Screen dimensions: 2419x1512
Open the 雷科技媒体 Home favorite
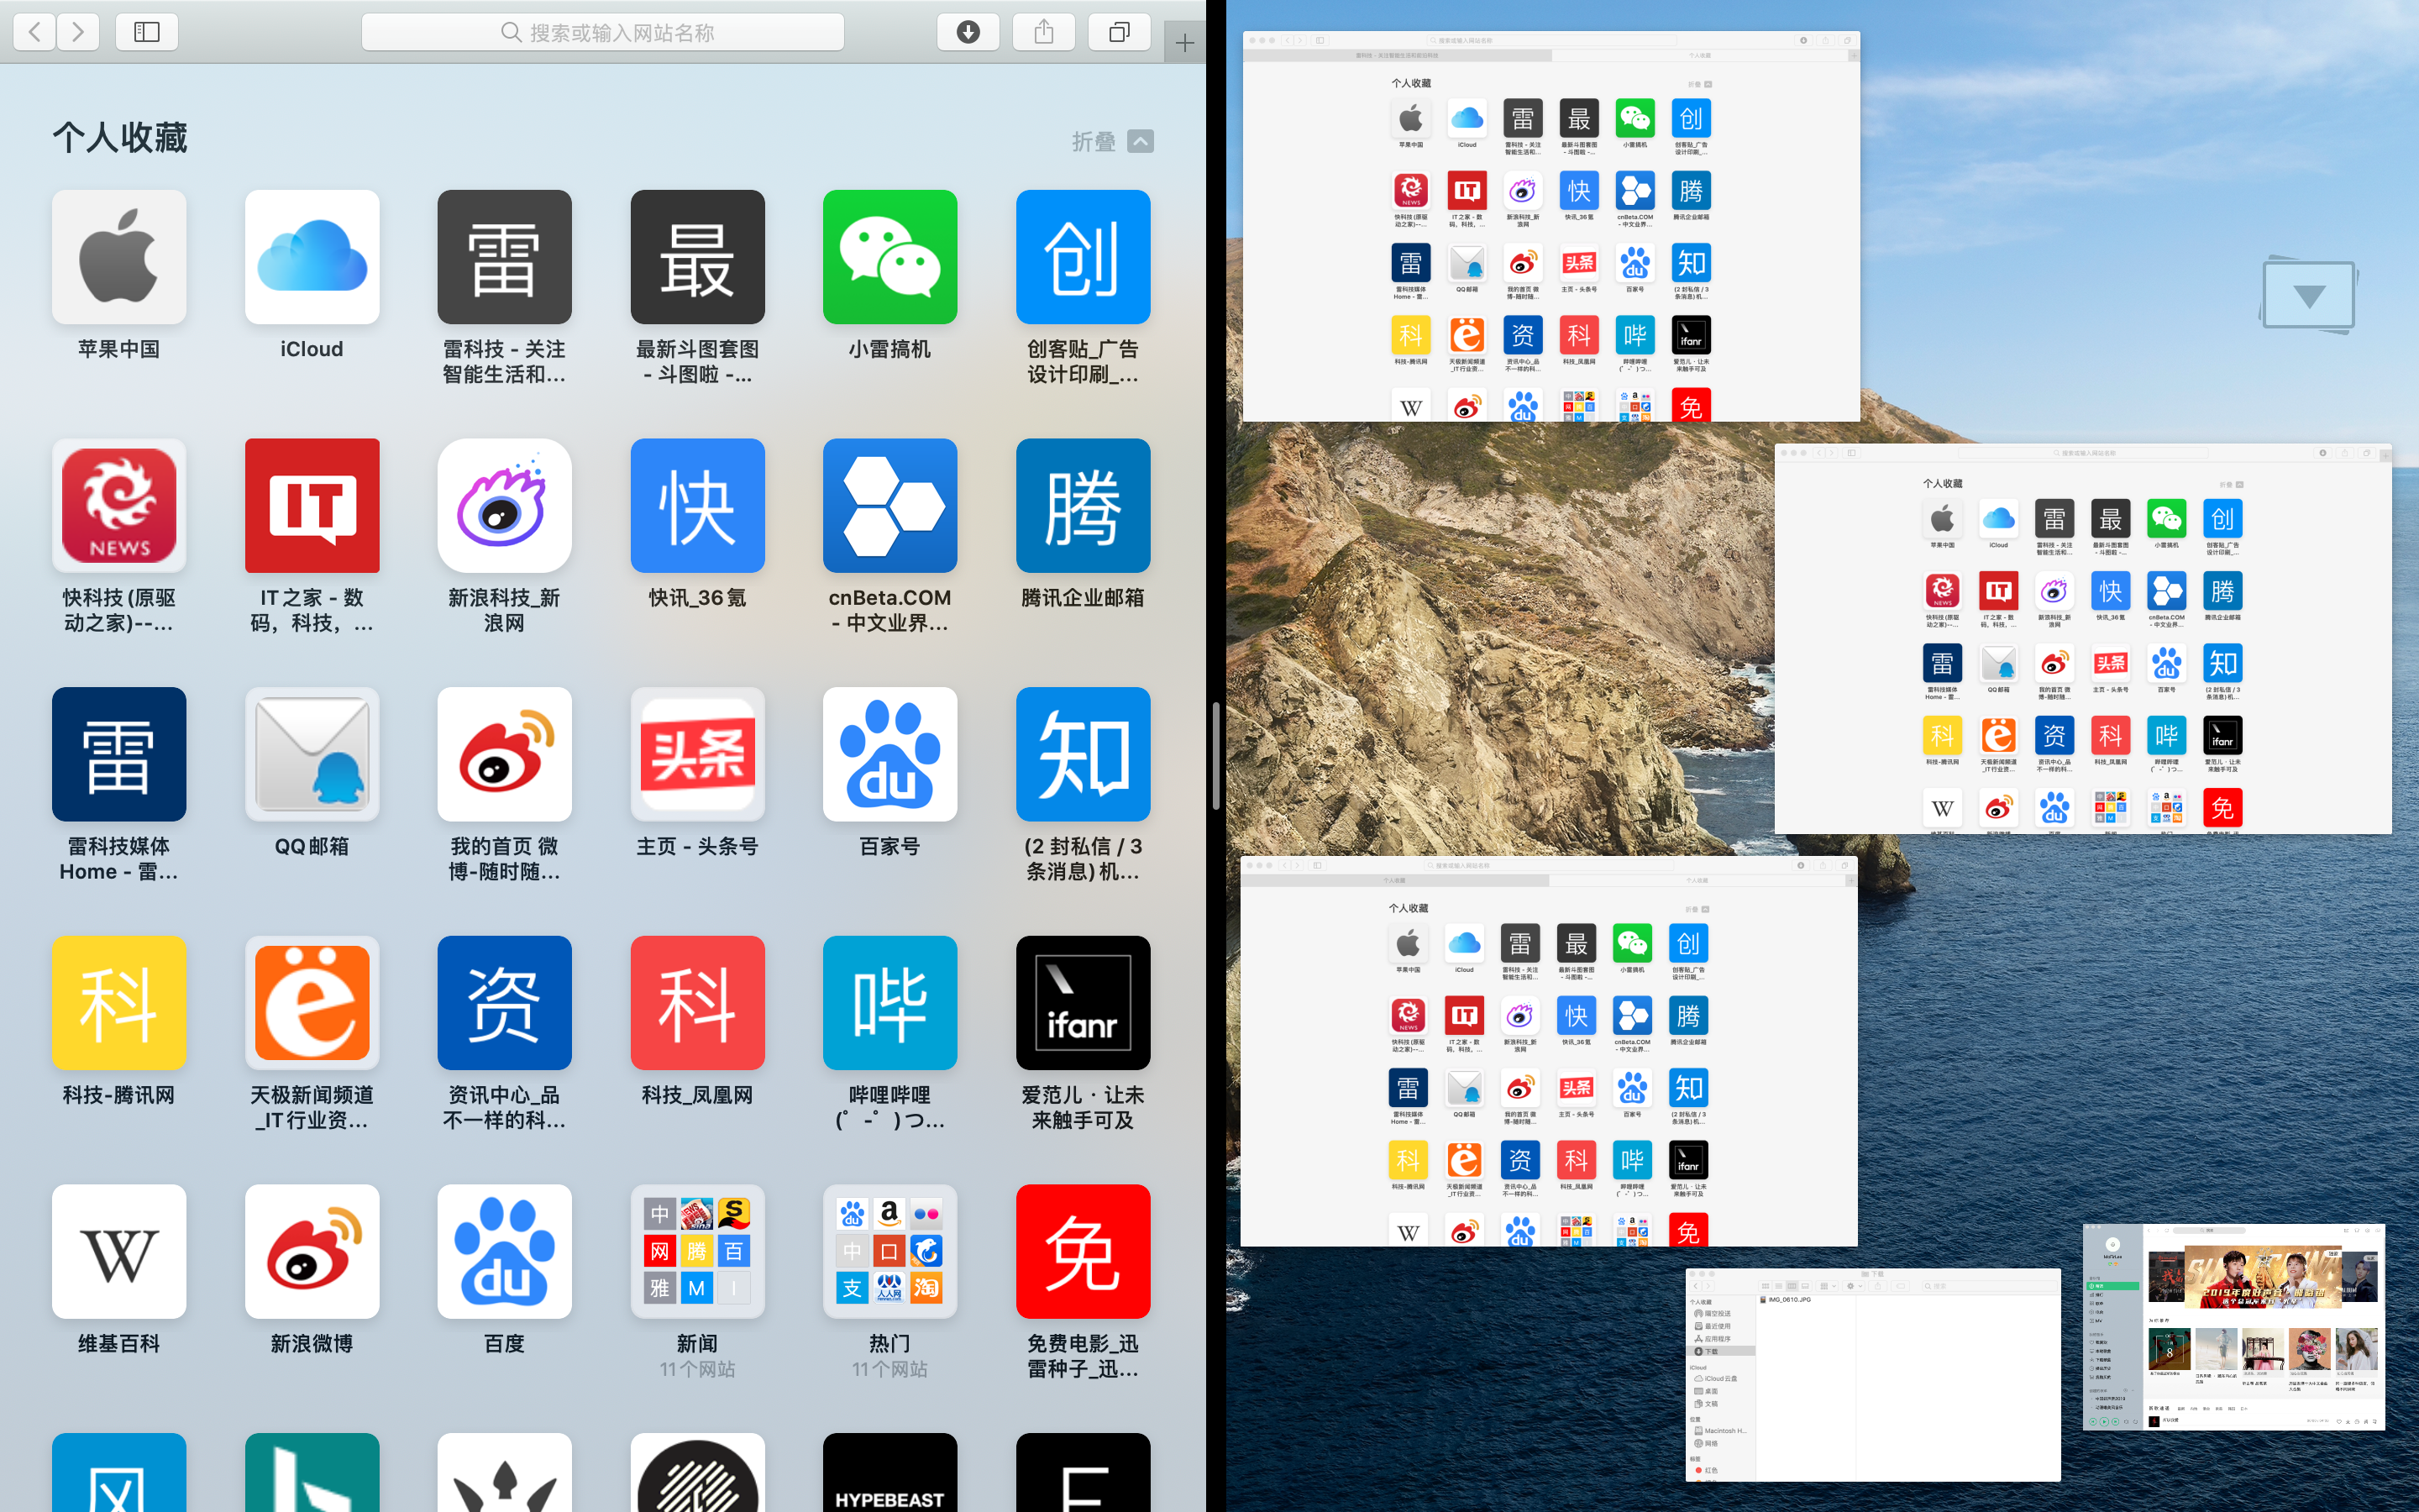pos(119,754)
